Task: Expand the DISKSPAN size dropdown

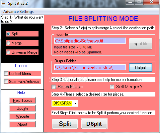Action: [75, 103]
